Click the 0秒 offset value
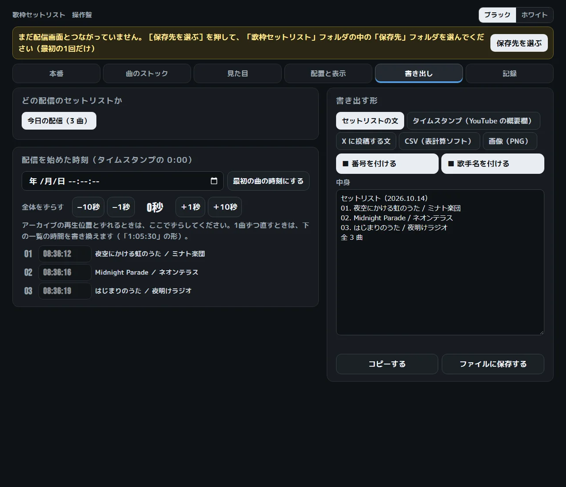Image resolution: width=566 pixels, height=487 pixels. coord(155,207)
